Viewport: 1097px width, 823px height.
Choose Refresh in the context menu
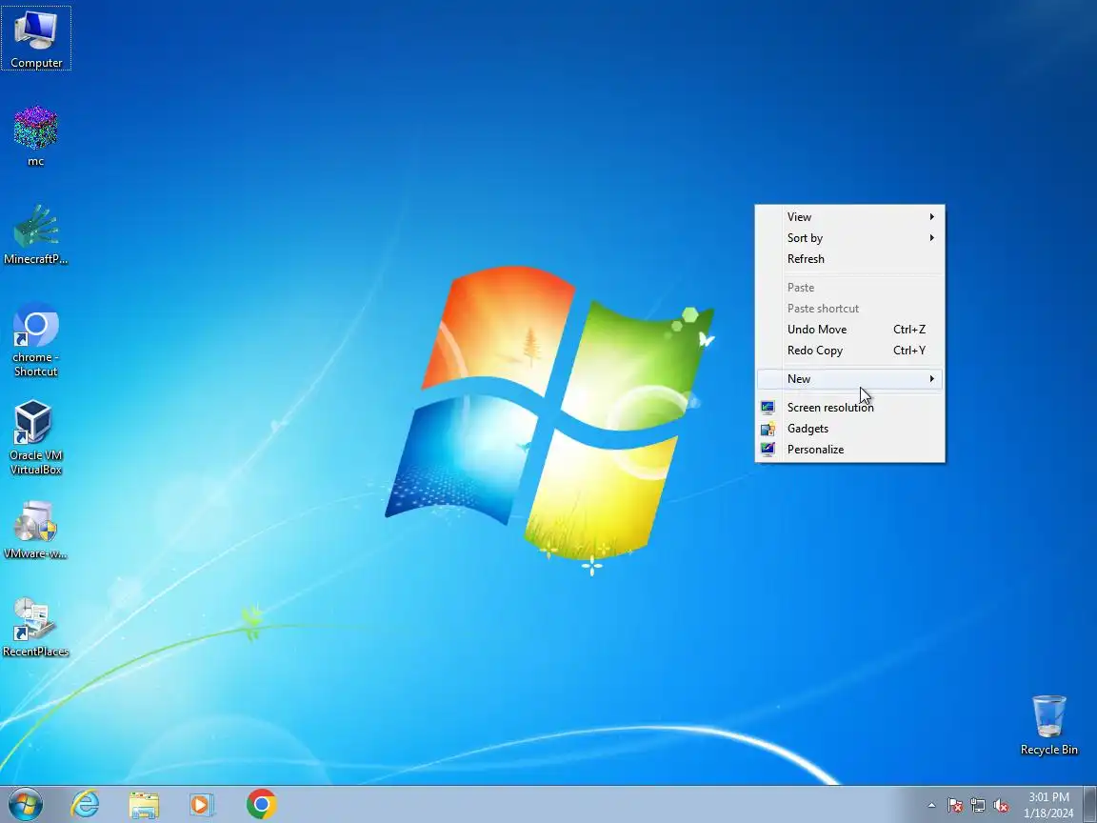(x=850, y=259)
